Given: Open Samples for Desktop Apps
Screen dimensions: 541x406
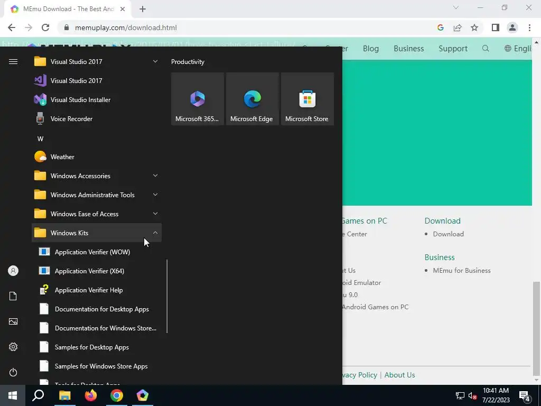Looking at the screenshot, I should (97, 347).
